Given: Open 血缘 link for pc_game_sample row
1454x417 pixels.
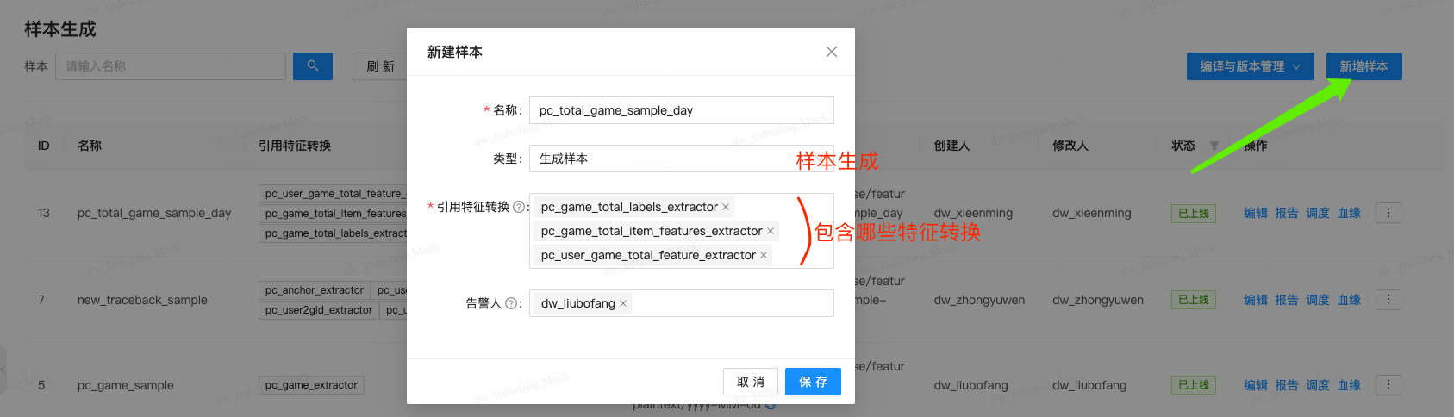Looking at the screenshot, I should pos(1348,385).
